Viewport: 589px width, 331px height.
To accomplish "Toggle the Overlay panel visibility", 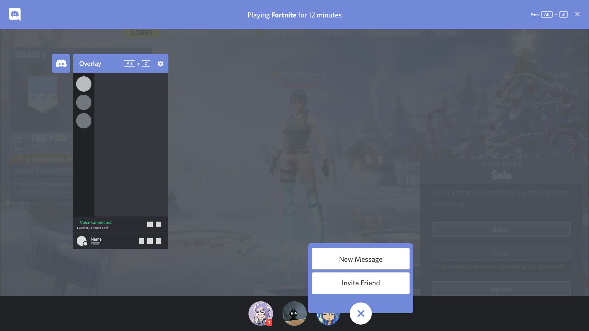I will pyautogui.click(x=61, y=63).
